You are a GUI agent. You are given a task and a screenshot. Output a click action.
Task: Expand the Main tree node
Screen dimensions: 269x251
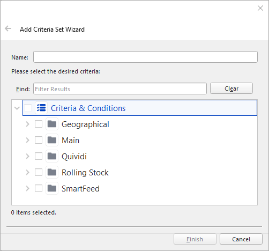[27, 140]
